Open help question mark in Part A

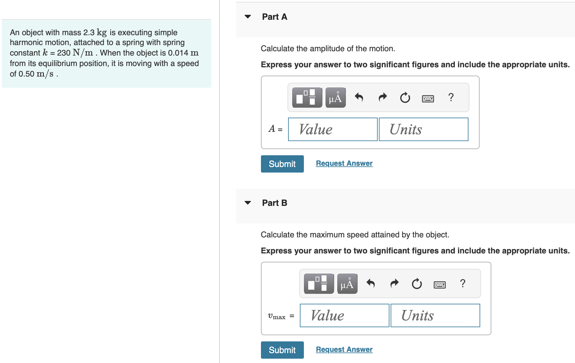click(x=451, y=97)
